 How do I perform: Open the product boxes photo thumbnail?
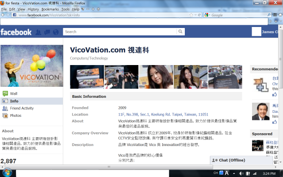(x=87, y=77)
